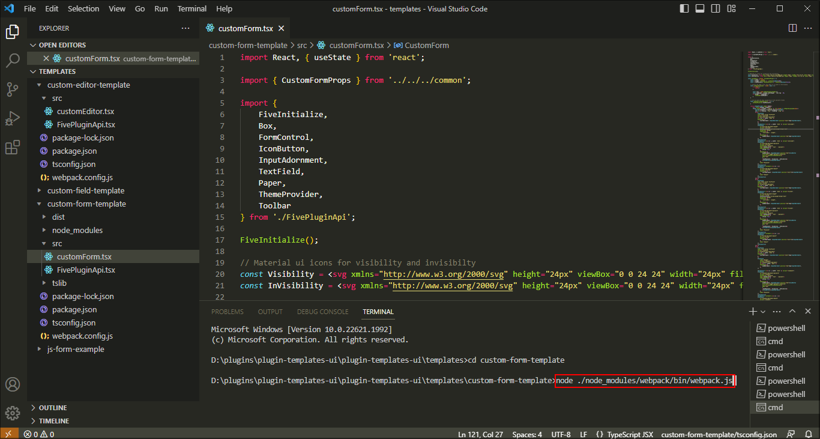Click the notifications bell in status bar
820x439 pixels.
809,434
